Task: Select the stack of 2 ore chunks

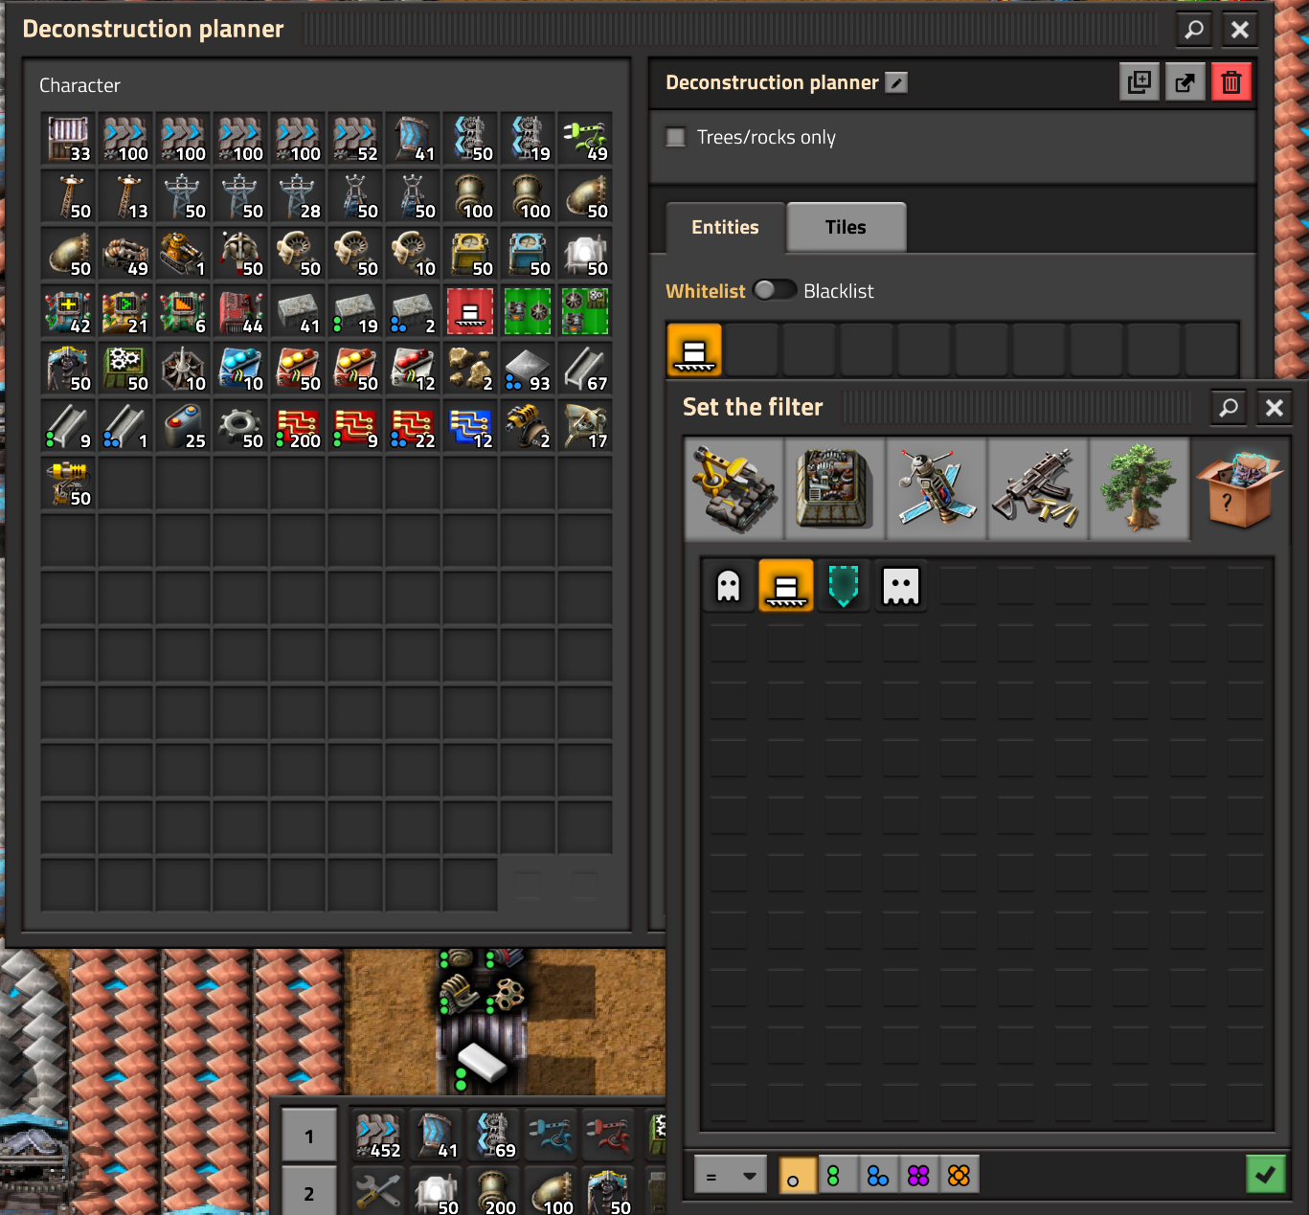Action: coord(470,369)
